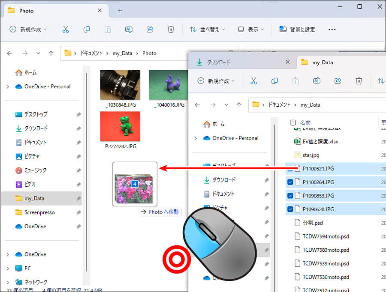Switch to the ダウンロード tab
Screen dimensions: 386x292
(218, 62)
